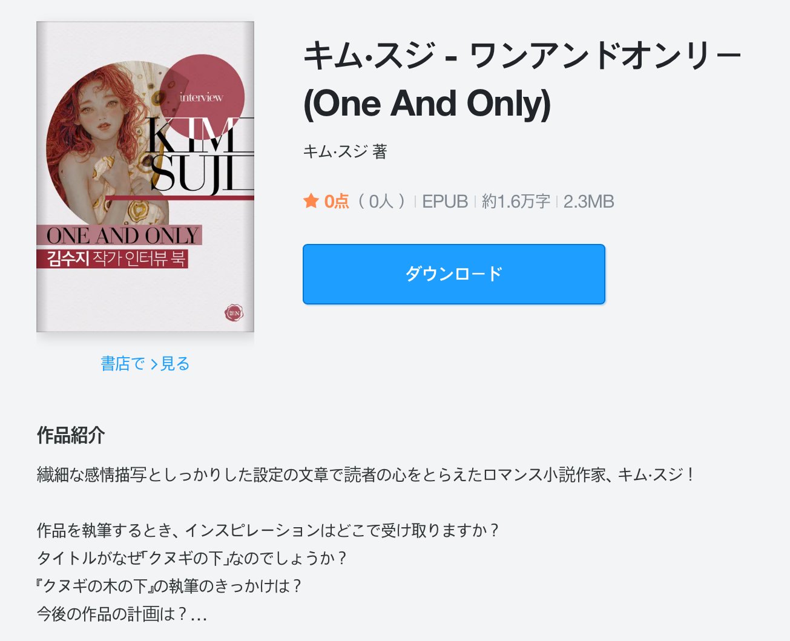Click the red publisher seal on cover
Screen dimensions: 790x641
(x=234, y=313)
